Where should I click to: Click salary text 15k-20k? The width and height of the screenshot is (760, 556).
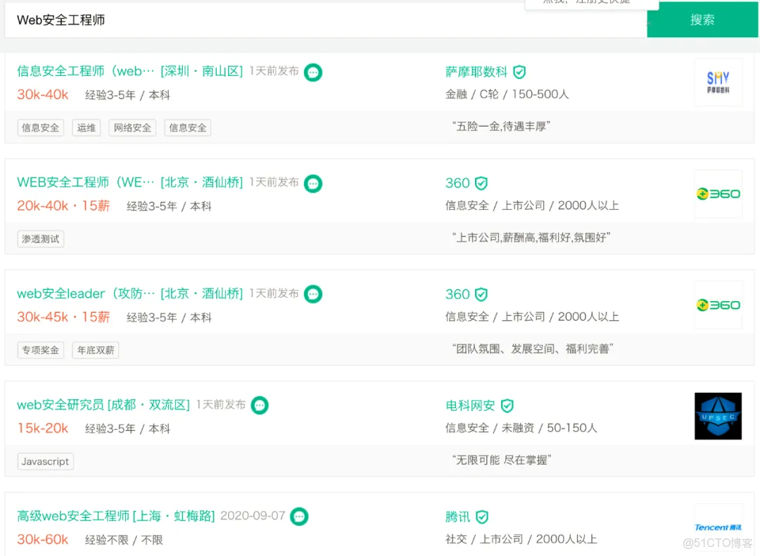43,428
